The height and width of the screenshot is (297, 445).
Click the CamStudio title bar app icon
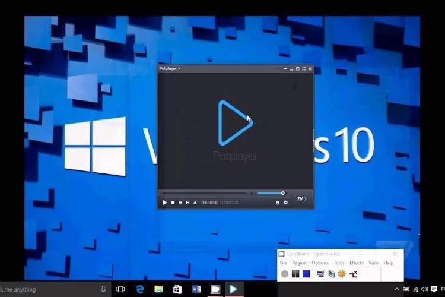(x=281, y=254)
